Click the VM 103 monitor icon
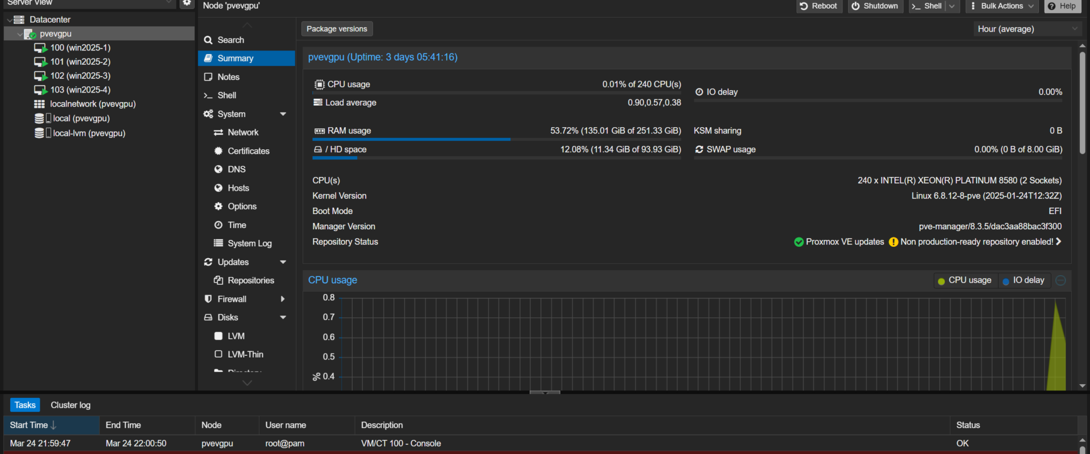 coord(40,90)
